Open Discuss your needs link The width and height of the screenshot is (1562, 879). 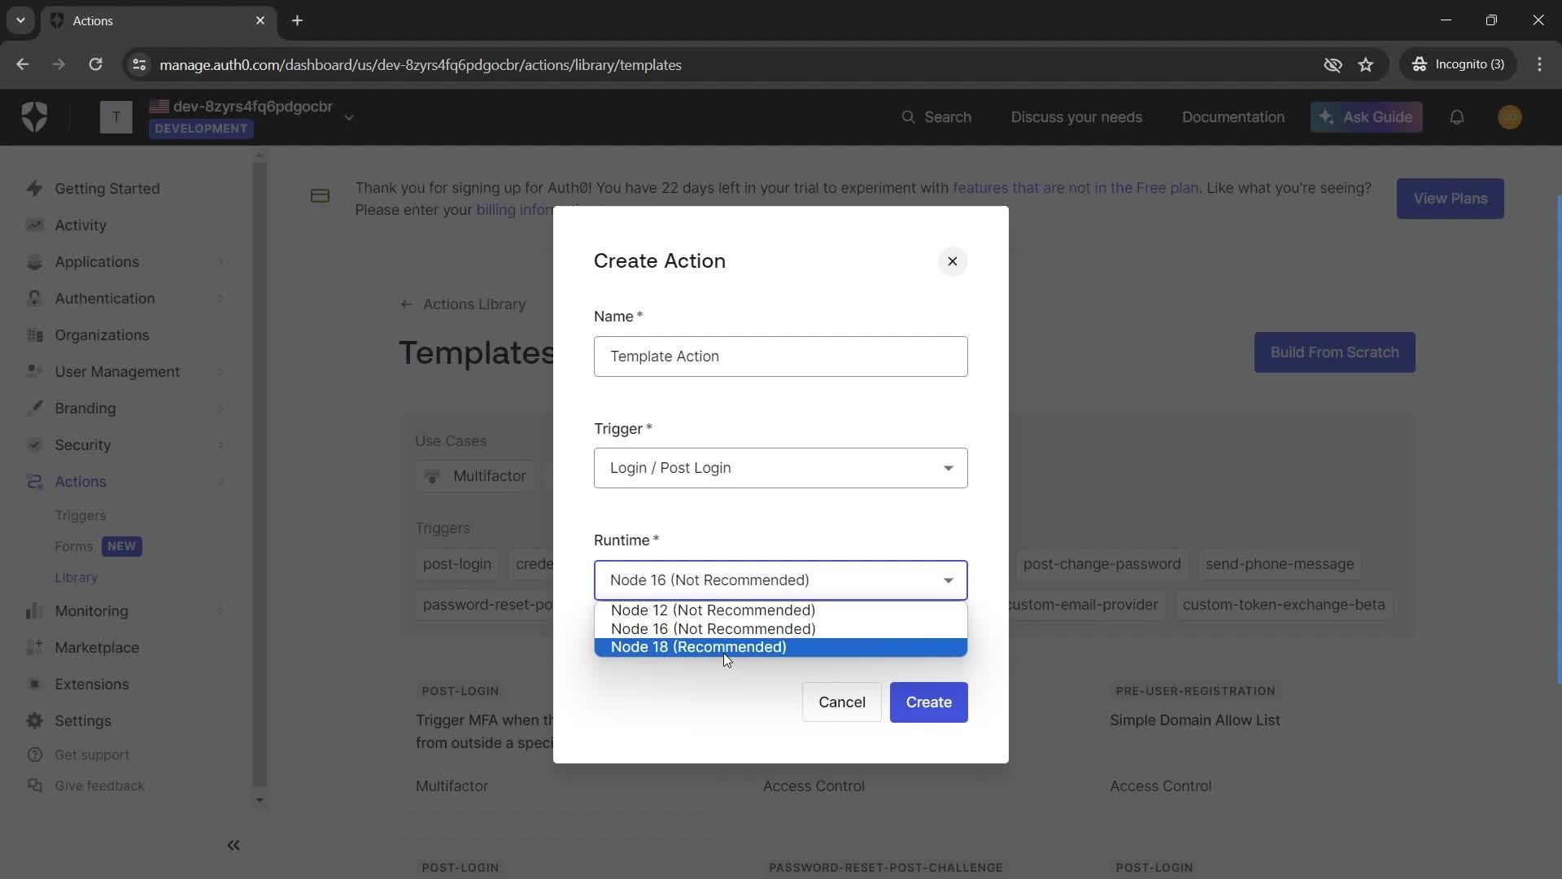[1076, 117]
